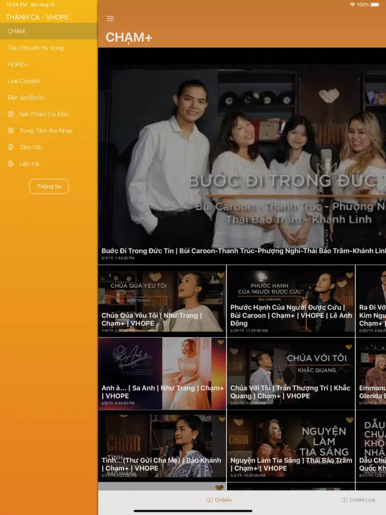386x515 pixels.
Task: Select HOPE+ in the sidebar
Action: [48, 64]
